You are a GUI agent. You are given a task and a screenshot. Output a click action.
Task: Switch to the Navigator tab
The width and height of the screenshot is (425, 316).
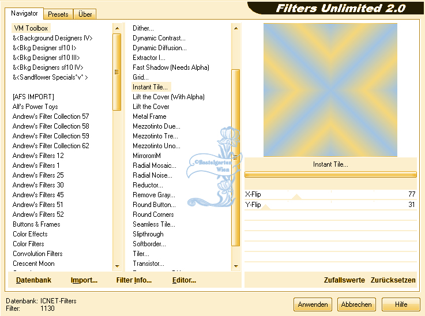[x=24, y=13]
